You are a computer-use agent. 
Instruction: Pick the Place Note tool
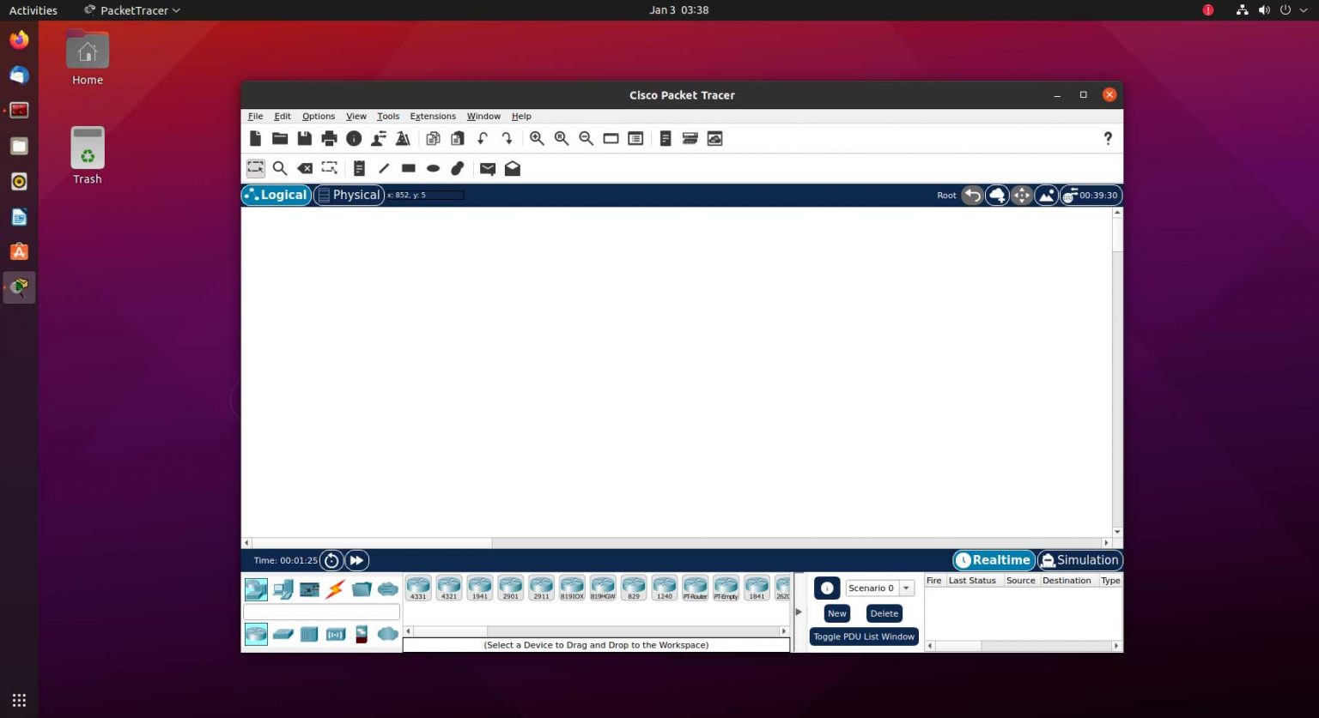pos(359,168)
